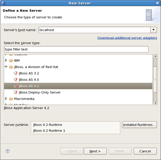Click the disabled Back button

coord(72,151)
